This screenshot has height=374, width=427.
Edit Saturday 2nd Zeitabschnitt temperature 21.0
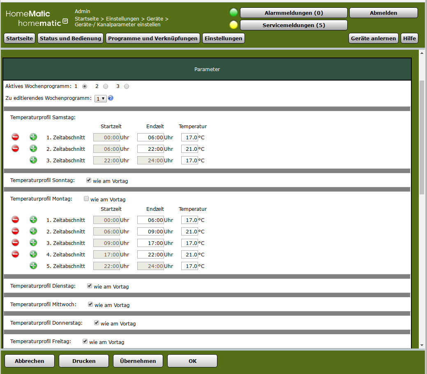189,149
